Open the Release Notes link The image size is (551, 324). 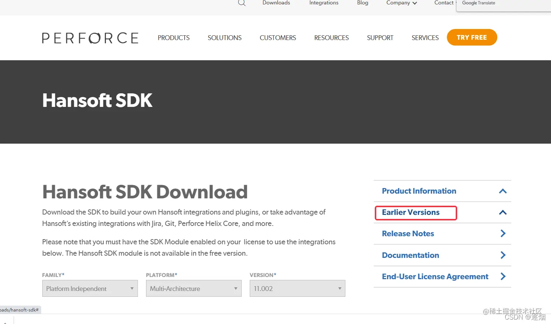pyautogui.click(x=408, y=234)
